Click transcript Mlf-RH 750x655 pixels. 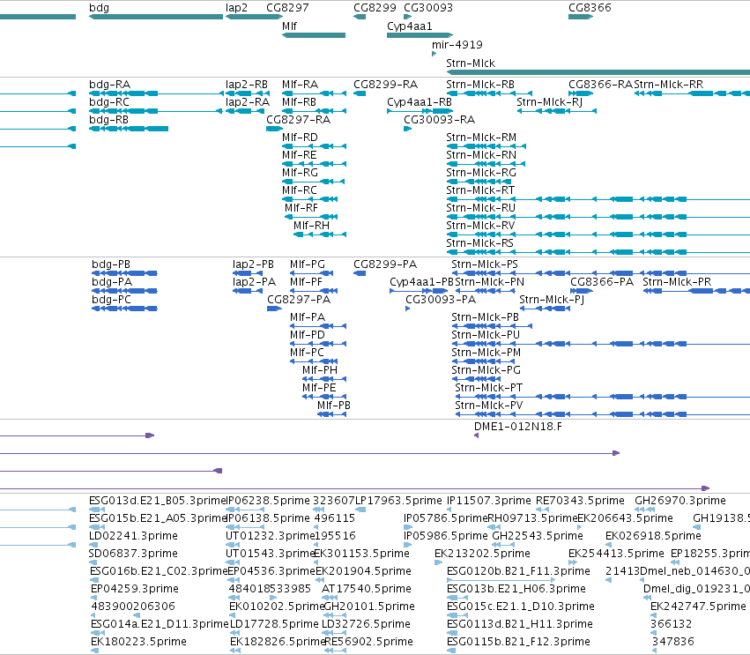tap(311, 226)
